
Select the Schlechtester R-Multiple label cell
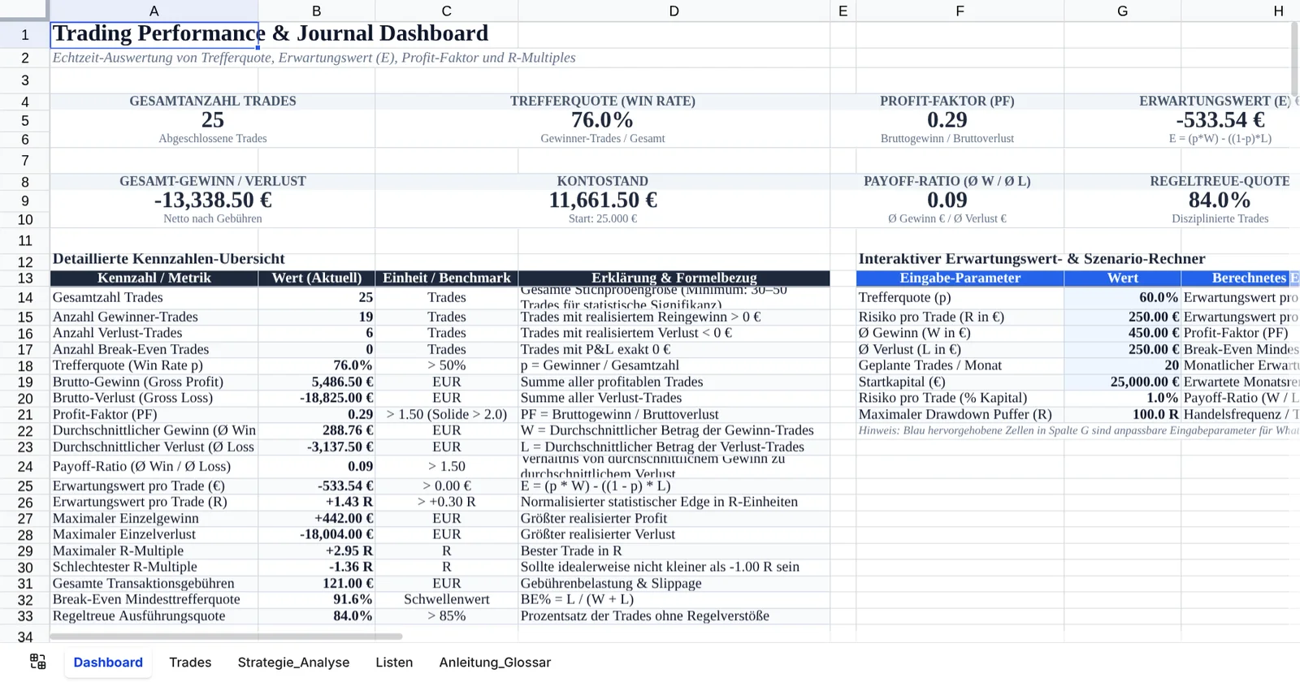click(x=154, y=567)
